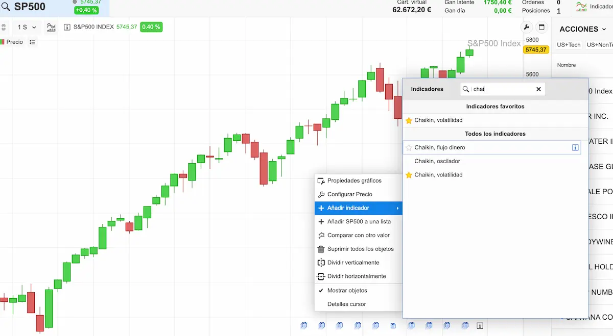Select Chaikin, oscilador from the indicator list
Viewport: 613px width, 336px height.
[x=437, y=161]
